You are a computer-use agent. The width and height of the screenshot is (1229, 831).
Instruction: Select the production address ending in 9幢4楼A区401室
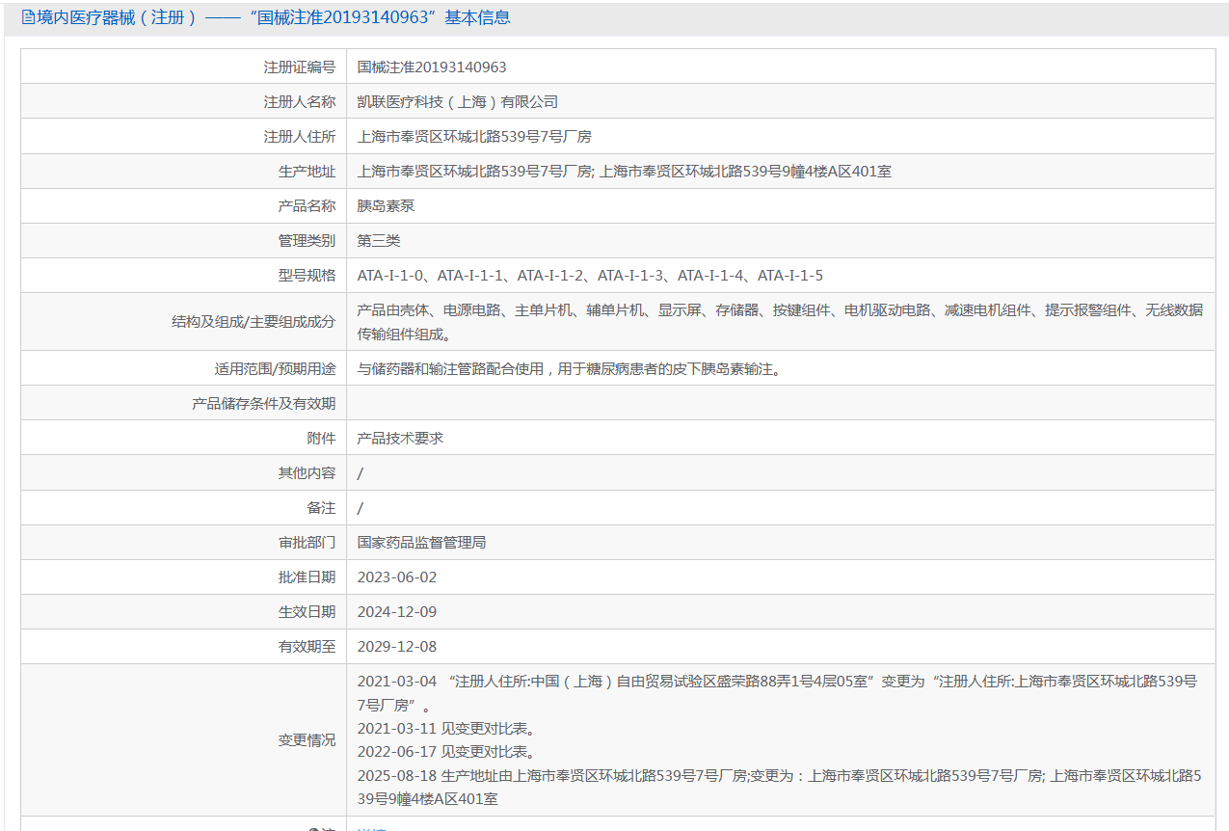pyautogui.click(x=625, y=172)
